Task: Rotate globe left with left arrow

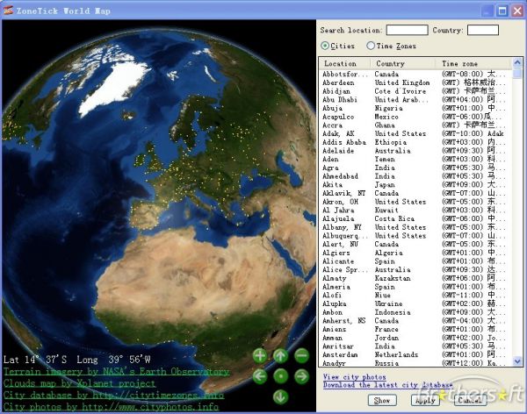Action: point(260,376)
